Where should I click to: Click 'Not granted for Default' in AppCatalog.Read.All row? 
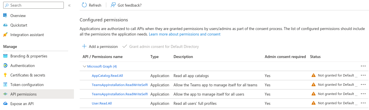coord(336,75)
